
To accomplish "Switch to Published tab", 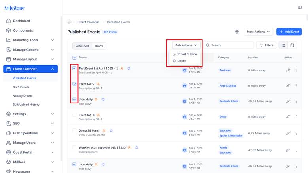I will [82, 46].
